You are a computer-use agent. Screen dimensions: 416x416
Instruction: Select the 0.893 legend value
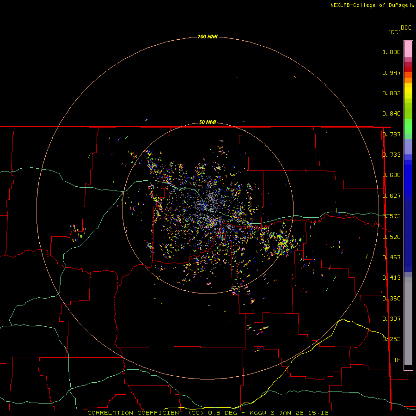[x=392, y=93]
